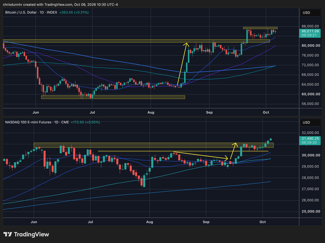The image size is (325, 243).
Task: Click the Jul label on NASDAQ time axis
Action: (x=90, y=222)
